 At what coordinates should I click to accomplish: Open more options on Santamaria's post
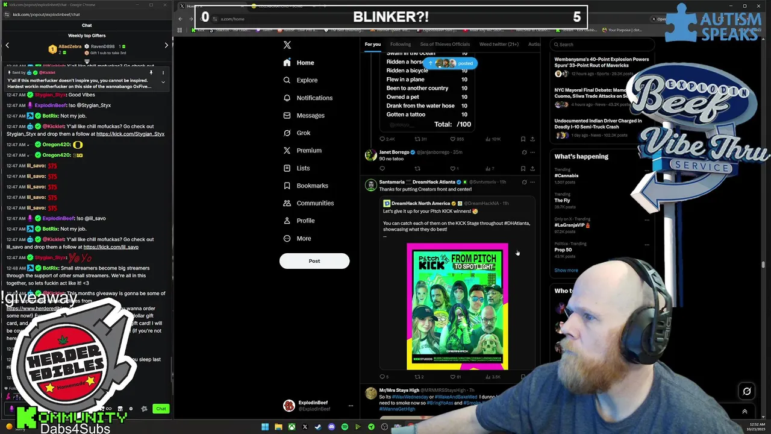tap(532, 182)
